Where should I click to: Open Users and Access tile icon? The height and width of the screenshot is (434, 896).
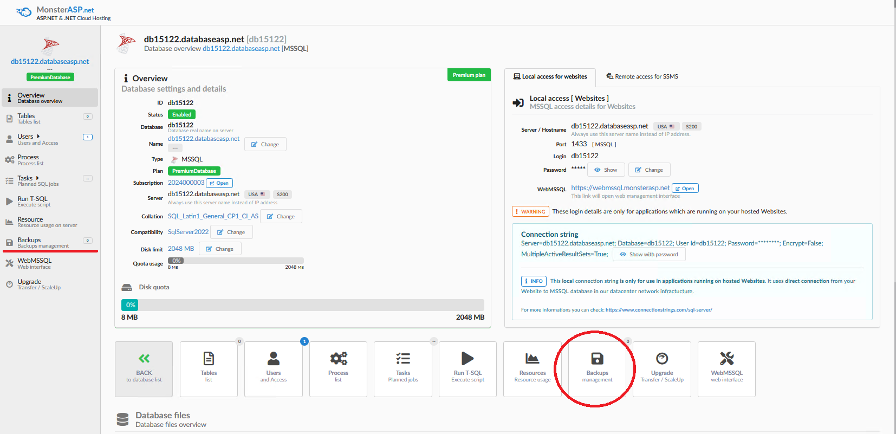pos(274,359)
